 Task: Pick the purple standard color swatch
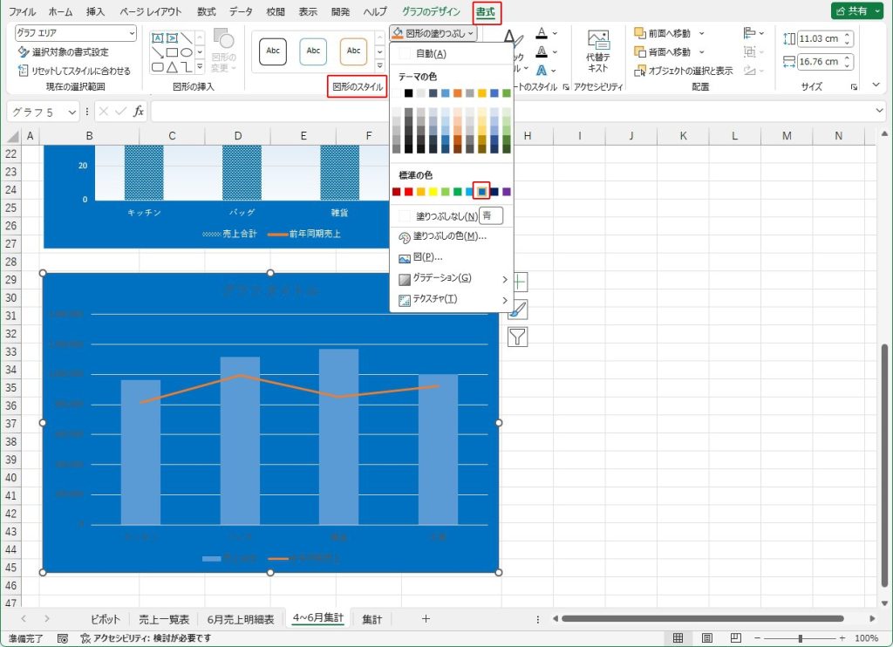pyautogui.click(x=507, y=192)
